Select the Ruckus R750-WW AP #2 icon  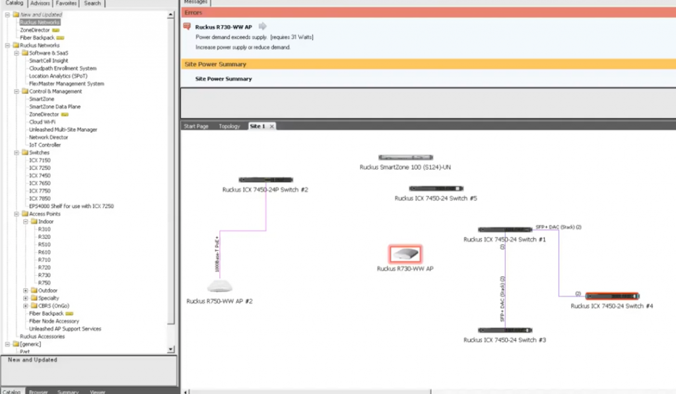tap(219, 285)
